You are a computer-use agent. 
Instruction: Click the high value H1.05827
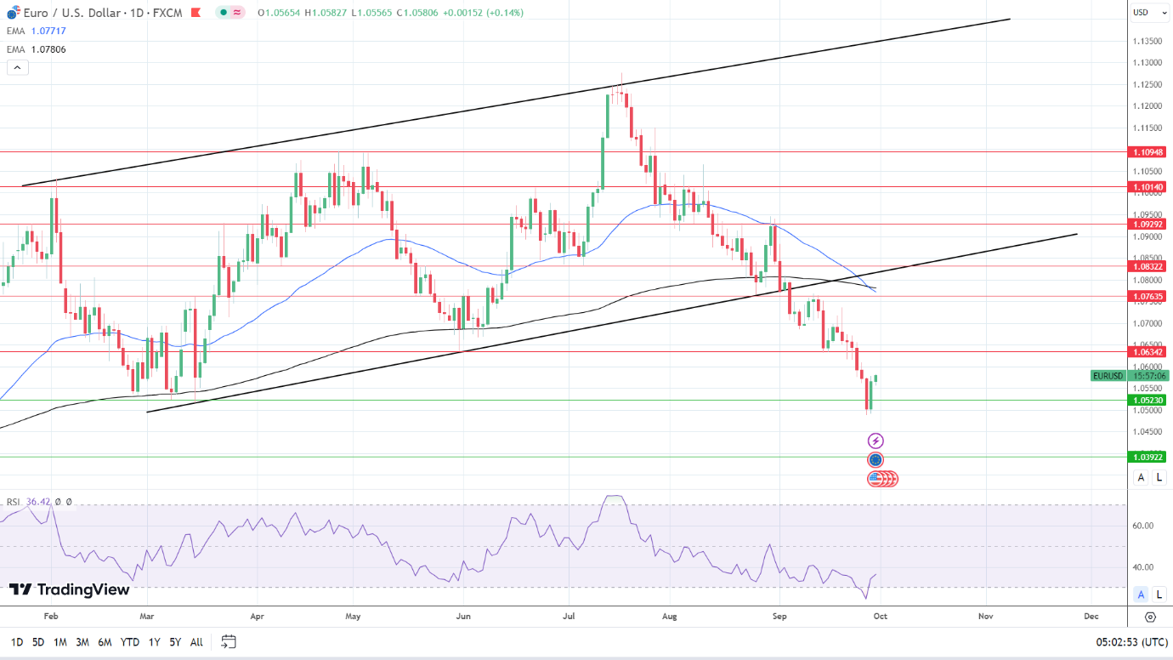[x=326, y=13]
